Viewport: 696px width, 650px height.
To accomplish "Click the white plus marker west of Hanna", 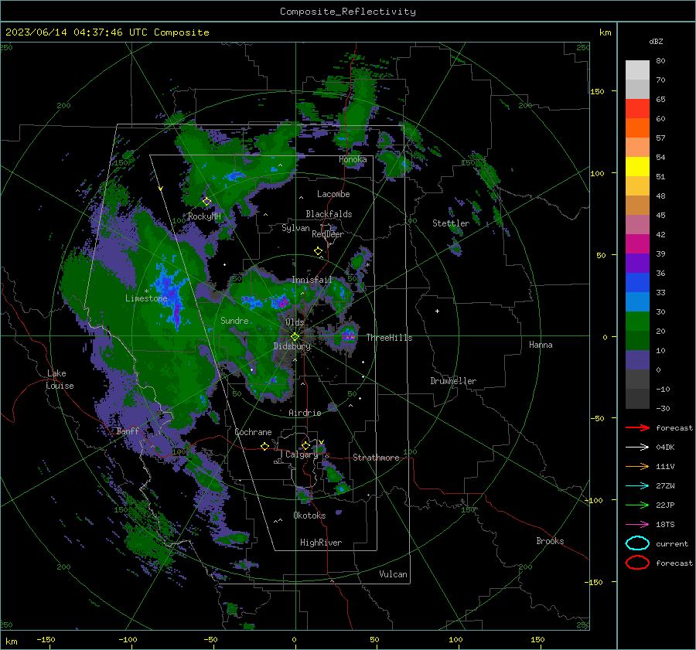I will point(437,311).
